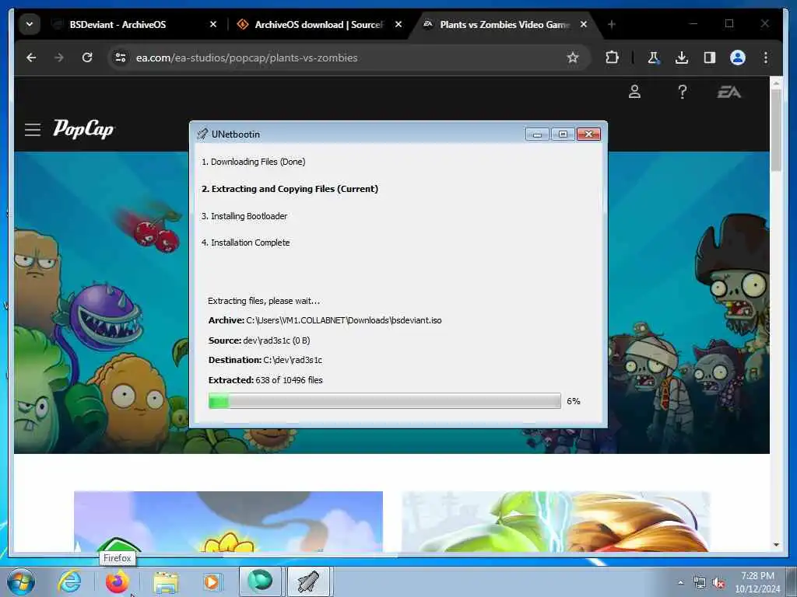The width and height of the screenshot is (797, 597).
Task: Show hidden tray icons arrow
Action: tap(680, 583)
